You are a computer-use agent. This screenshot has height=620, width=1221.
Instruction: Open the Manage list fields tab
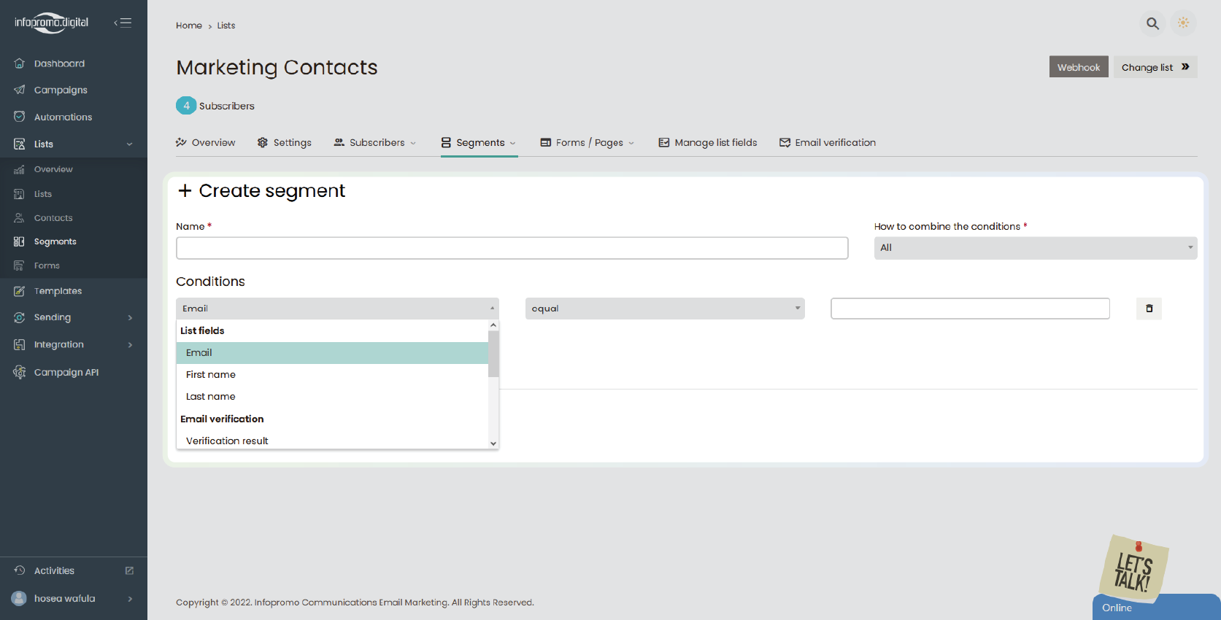tap(708, 142)
